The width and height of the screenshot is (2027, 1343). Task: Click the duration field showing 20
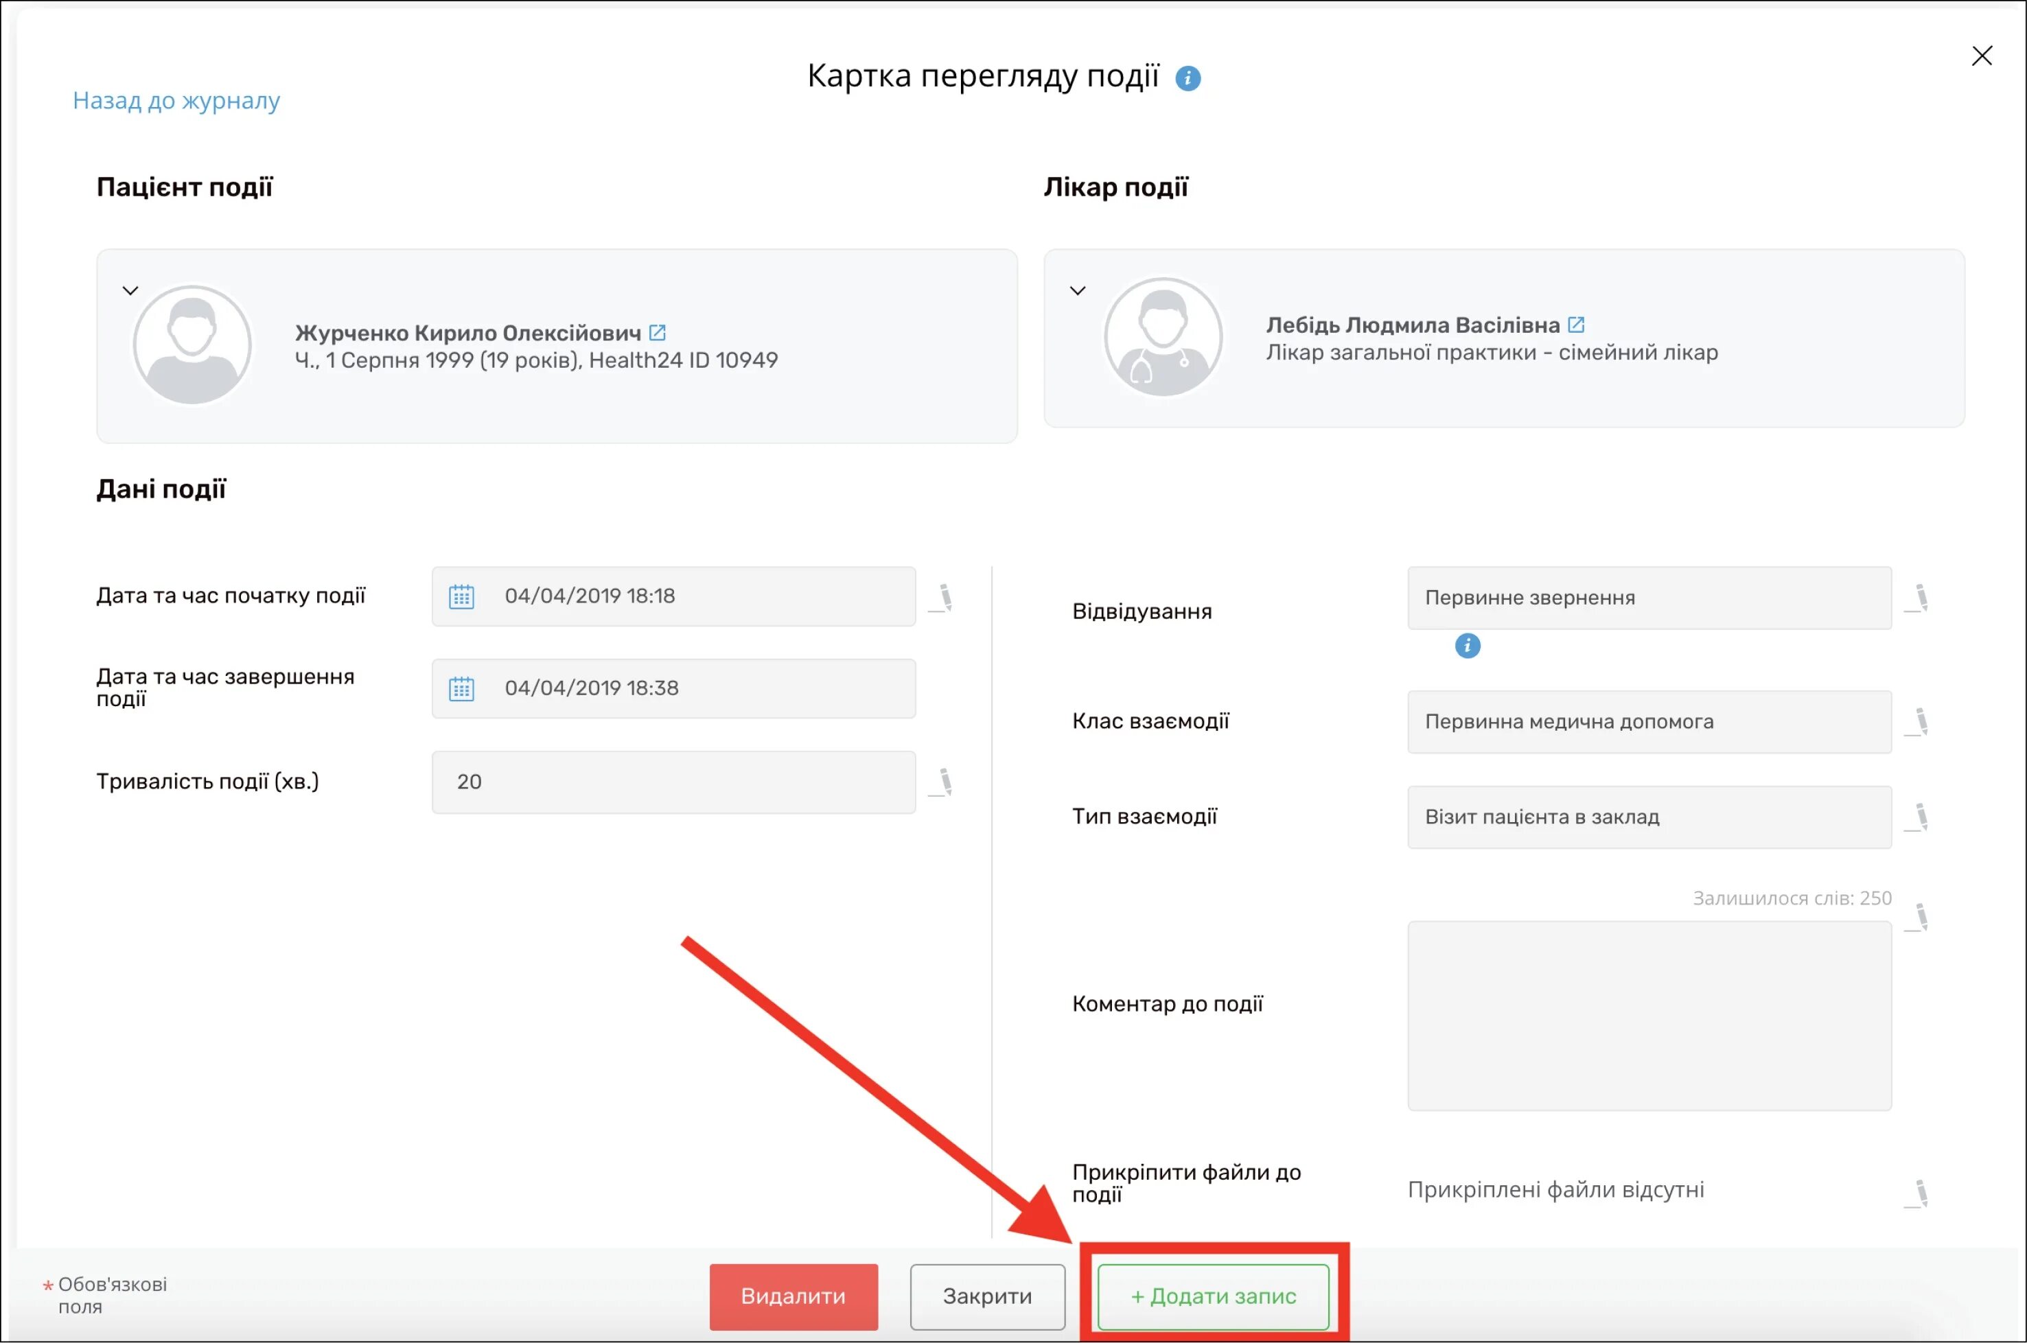point(673,782)
